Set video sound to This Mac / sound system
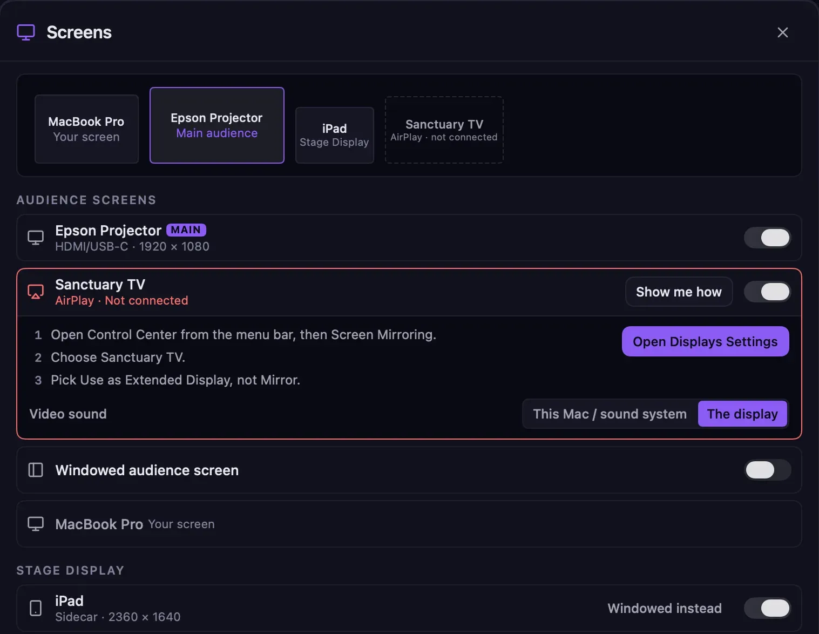Viewport: 819px width, 634px height. click(610, 414)
